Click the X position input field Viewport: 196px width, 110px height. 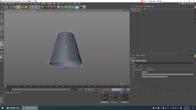[x=105, y=95]
